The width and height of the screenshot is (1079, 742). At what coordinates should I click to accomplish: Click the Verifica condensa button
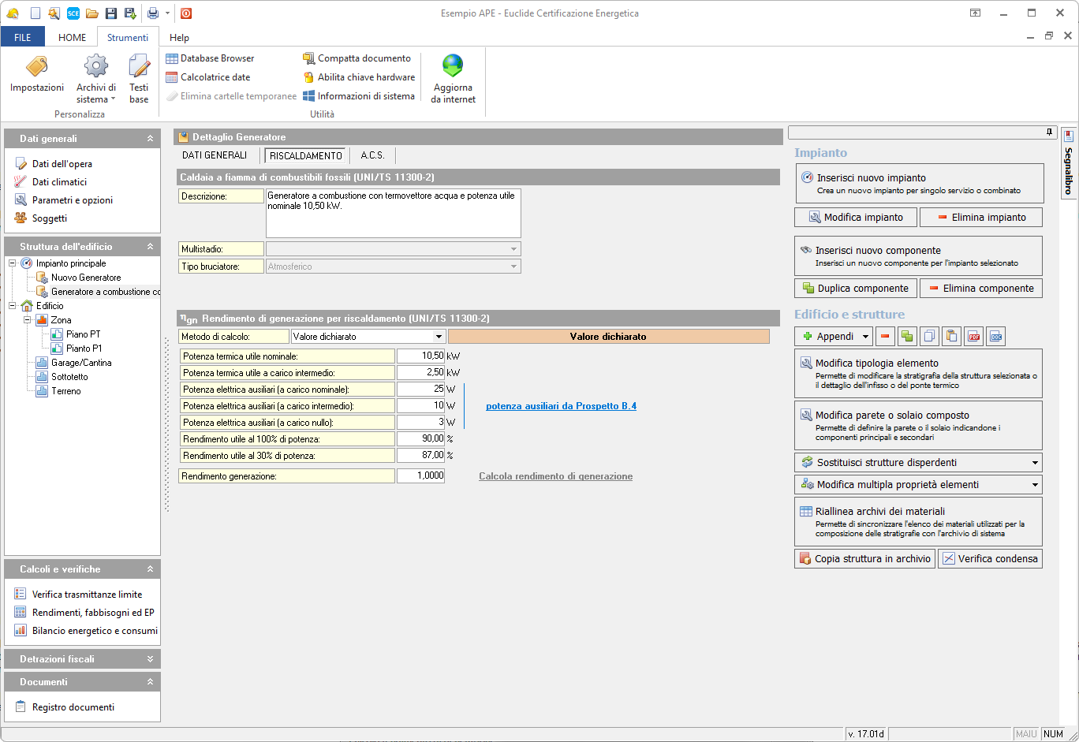pos(990,559)
